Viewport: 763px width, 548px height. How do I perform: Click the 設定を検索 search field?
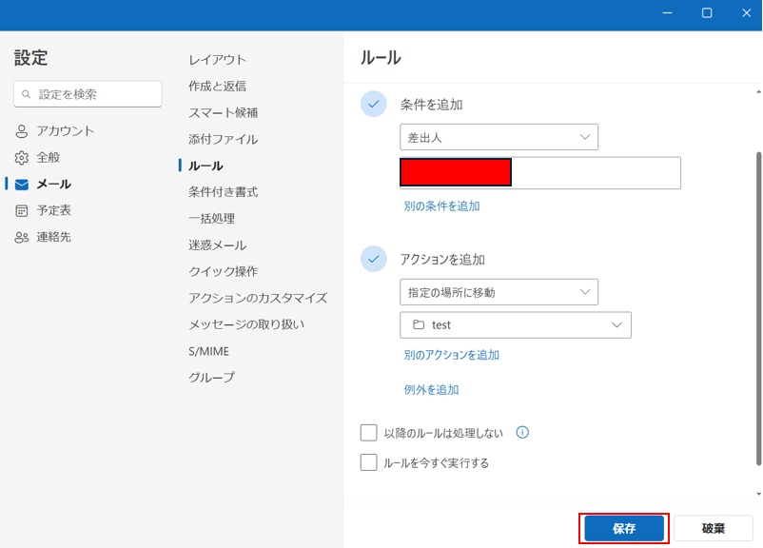88,94
